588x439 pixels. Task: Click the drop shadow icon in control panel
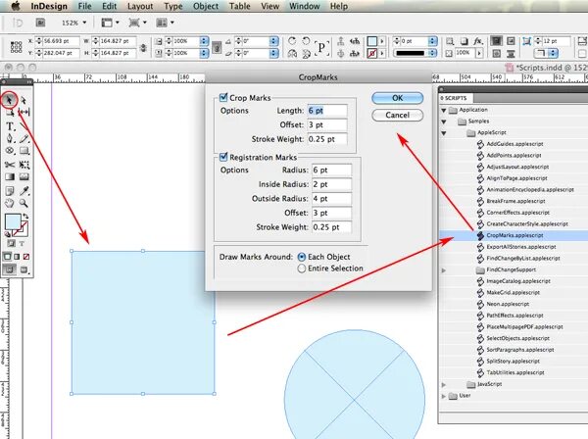point(465,41)
